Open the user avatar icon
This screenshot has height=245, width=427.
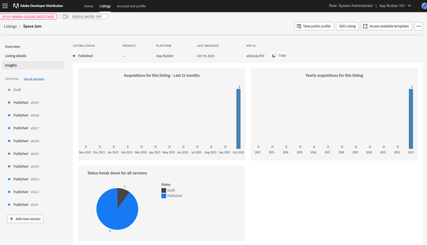(x=421, y=6)
